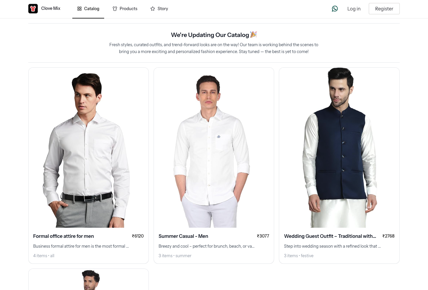Viewport: 428px width, 290px height.
Task: Open the Summer Casual white shirt image
Action: pos(214,148)
